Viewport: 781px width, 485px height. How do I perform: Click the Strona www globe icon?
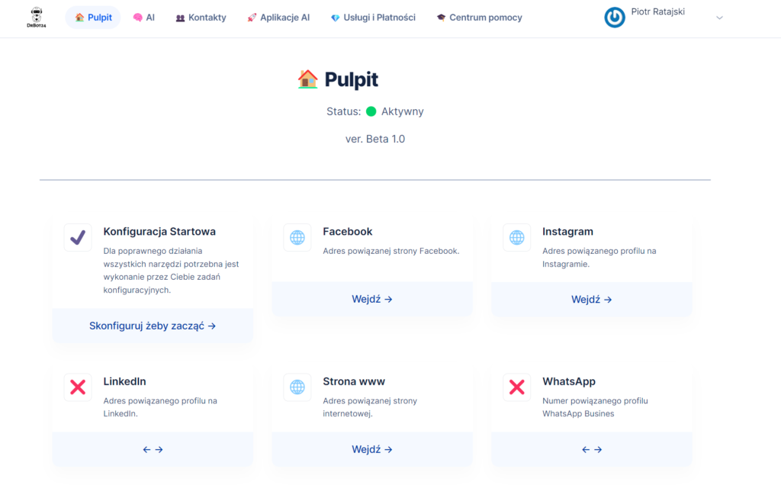(297, 387)
